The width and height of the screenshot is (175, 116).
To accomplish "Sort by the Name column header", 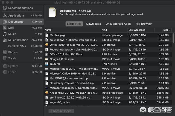I will click(48, 30).
